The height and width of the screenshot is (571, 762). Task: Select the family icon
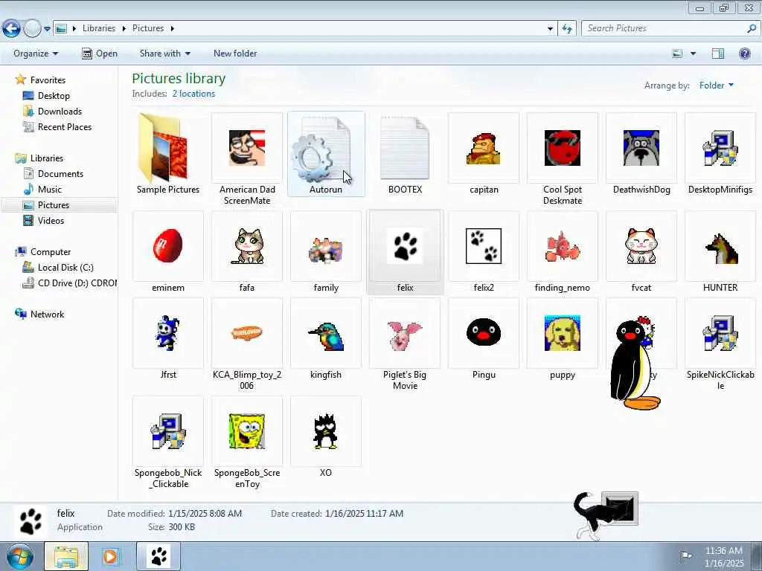(326, 250)
